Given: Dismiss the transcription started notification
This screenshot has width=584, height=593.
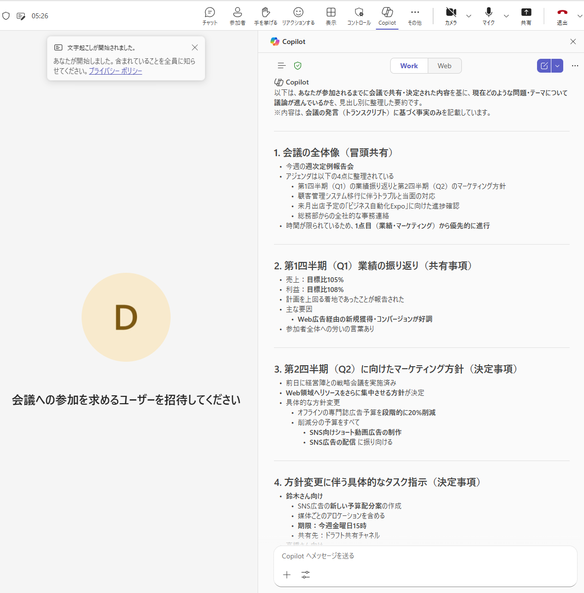Looking at the screenshot, I should (x=195, y=47).
